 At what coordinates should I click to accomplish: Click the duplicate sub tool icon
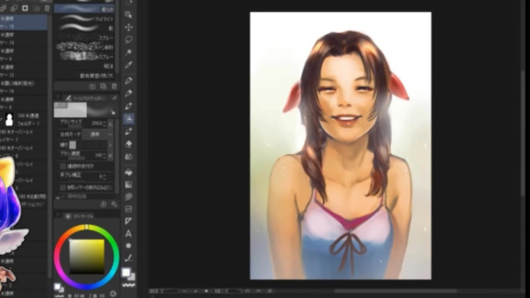click(x=103, y=87)
